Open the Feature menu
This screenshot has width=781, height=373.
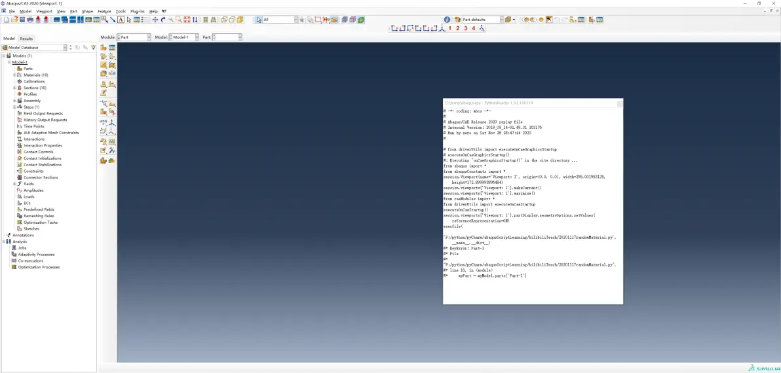click(105, 11)
